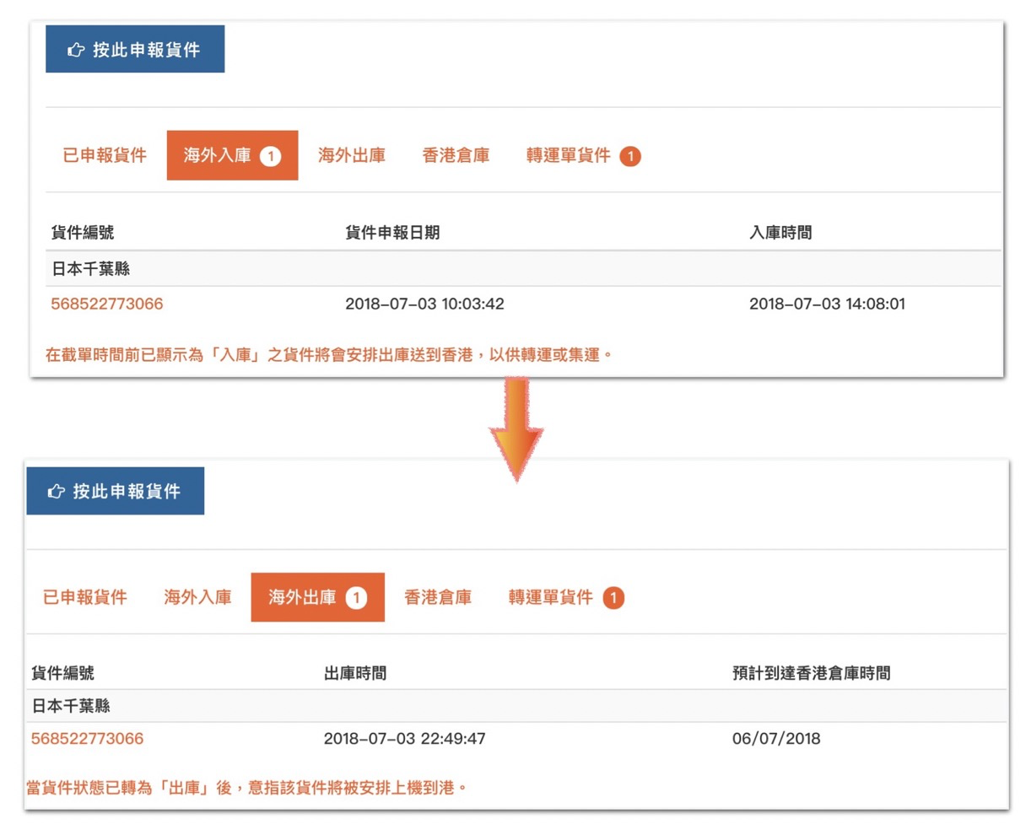The image size is (1026, 835).
Task: Open parcel 568522773066 in the 出庫 list
Action: point(87,739)
